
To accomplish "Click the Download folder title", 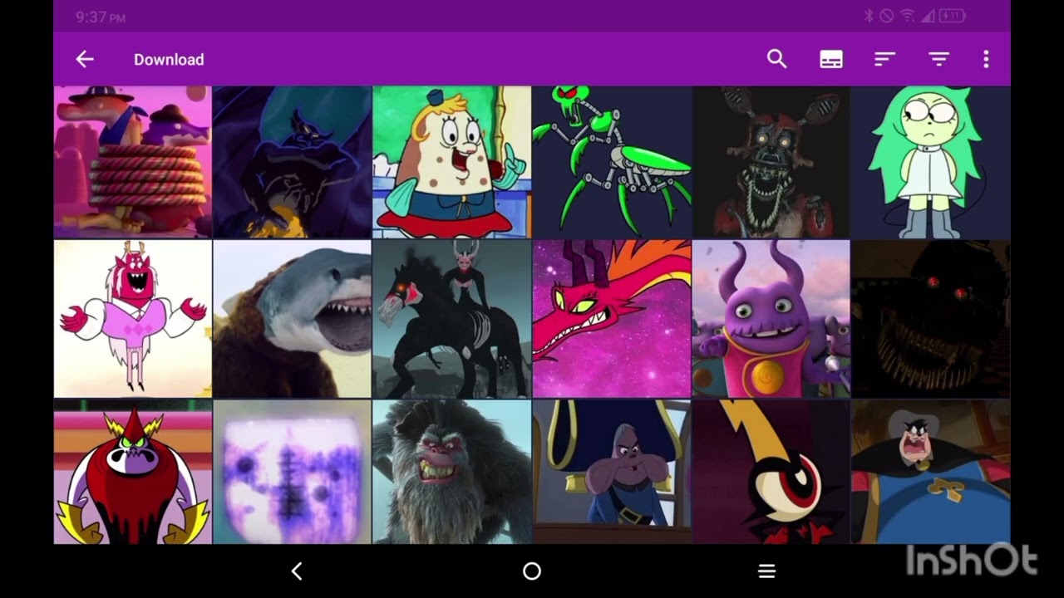I will [169, 60].
